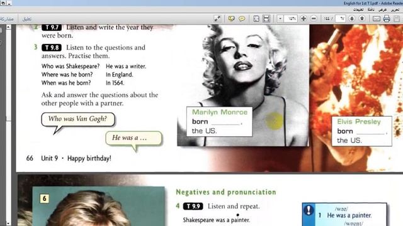Save the file with the disk icon
Screen dimensions: 403x226
point(397,18)
